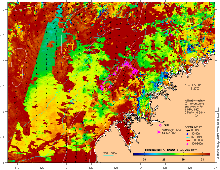This screenshot has height=170, width=220.
Task: Click the '29' tick label under color bar
Action: coord(163,159)
